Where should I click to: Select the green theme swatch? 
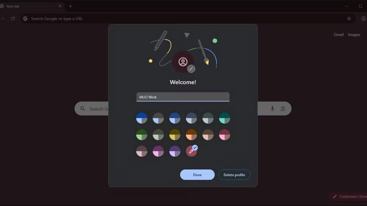141,135
